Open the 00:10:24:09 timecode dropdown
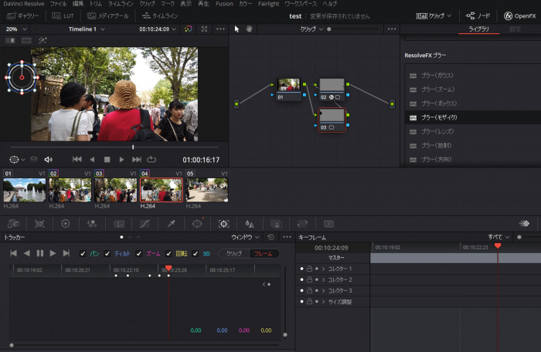 [x=158, y=29]
